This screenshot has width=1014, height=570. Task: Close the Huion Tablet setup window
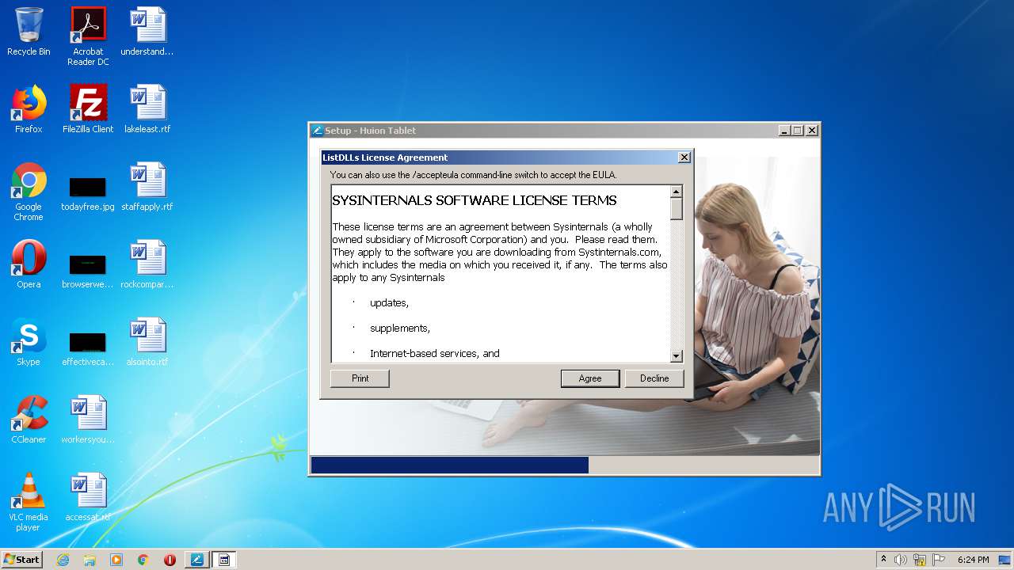pyautogui.click(x=812, y=131)
